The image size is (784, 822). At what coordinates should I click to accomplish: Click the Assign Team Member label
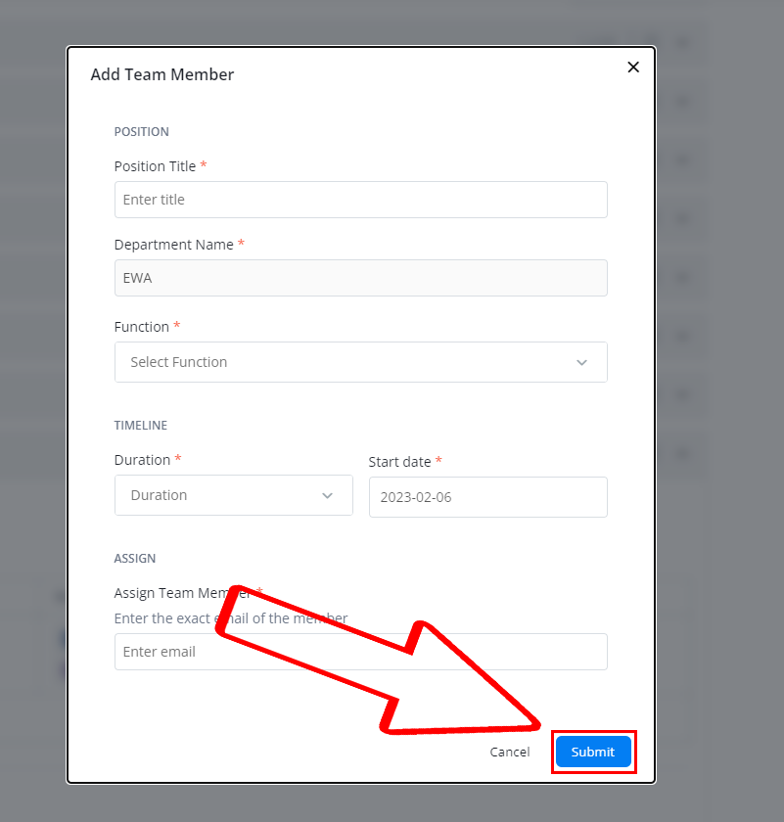(182, 593)
